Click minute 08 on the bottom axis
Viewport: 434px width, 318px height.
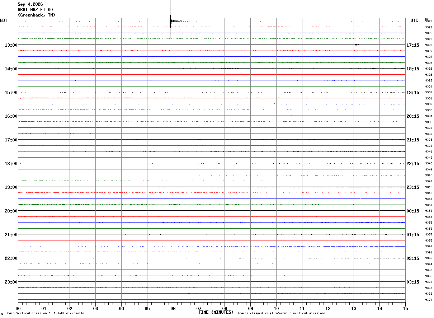pyautogui.click(x=225, y=308)
